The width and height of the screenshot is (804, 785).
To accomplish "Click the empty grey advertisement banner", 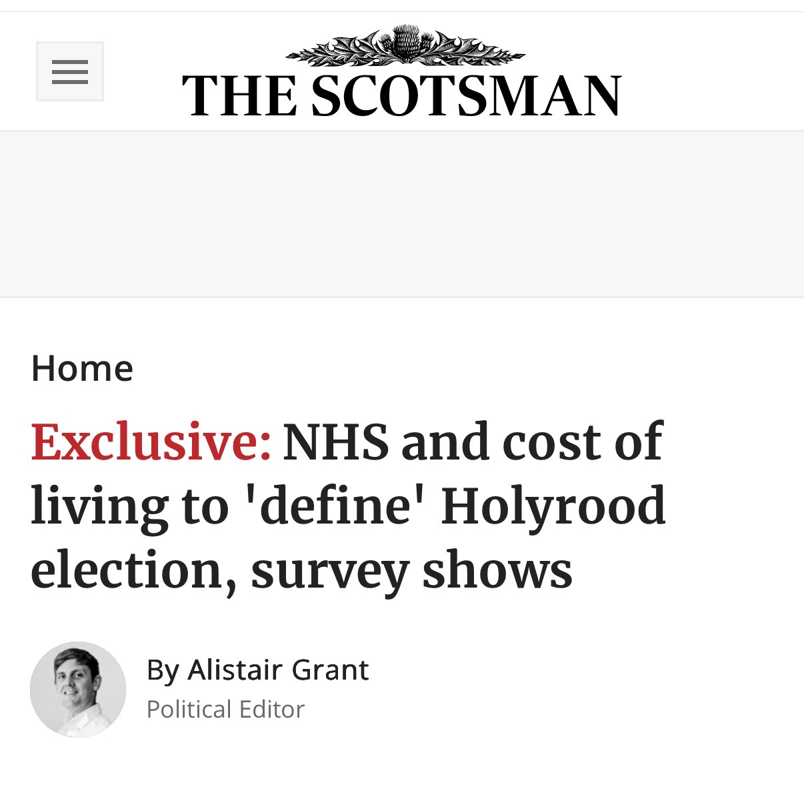I will pos(402,213).
